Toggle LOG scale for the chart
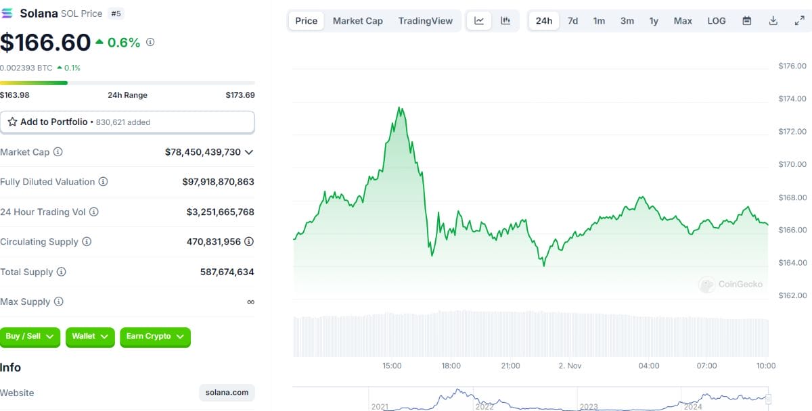Screen dimensions: 812x411 (716, 20)
